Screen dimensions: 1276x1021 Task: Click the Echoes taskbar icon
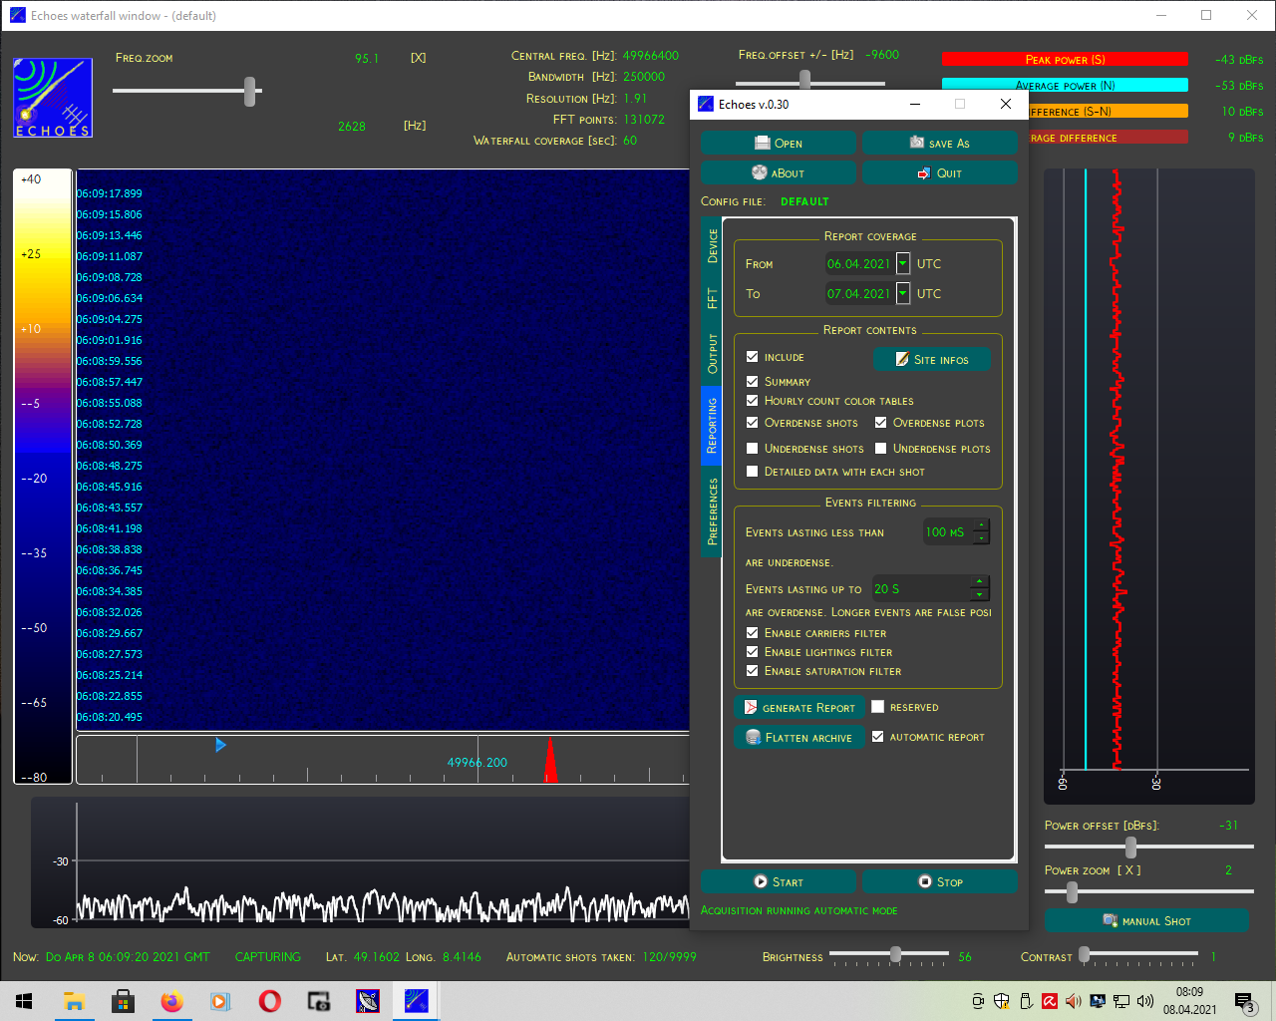click(x=417, y=1001)
